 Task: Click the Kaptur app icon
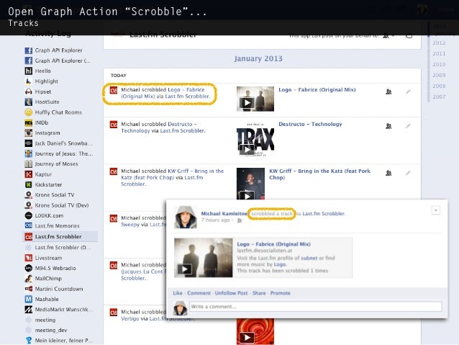click(x=28, y=174)
